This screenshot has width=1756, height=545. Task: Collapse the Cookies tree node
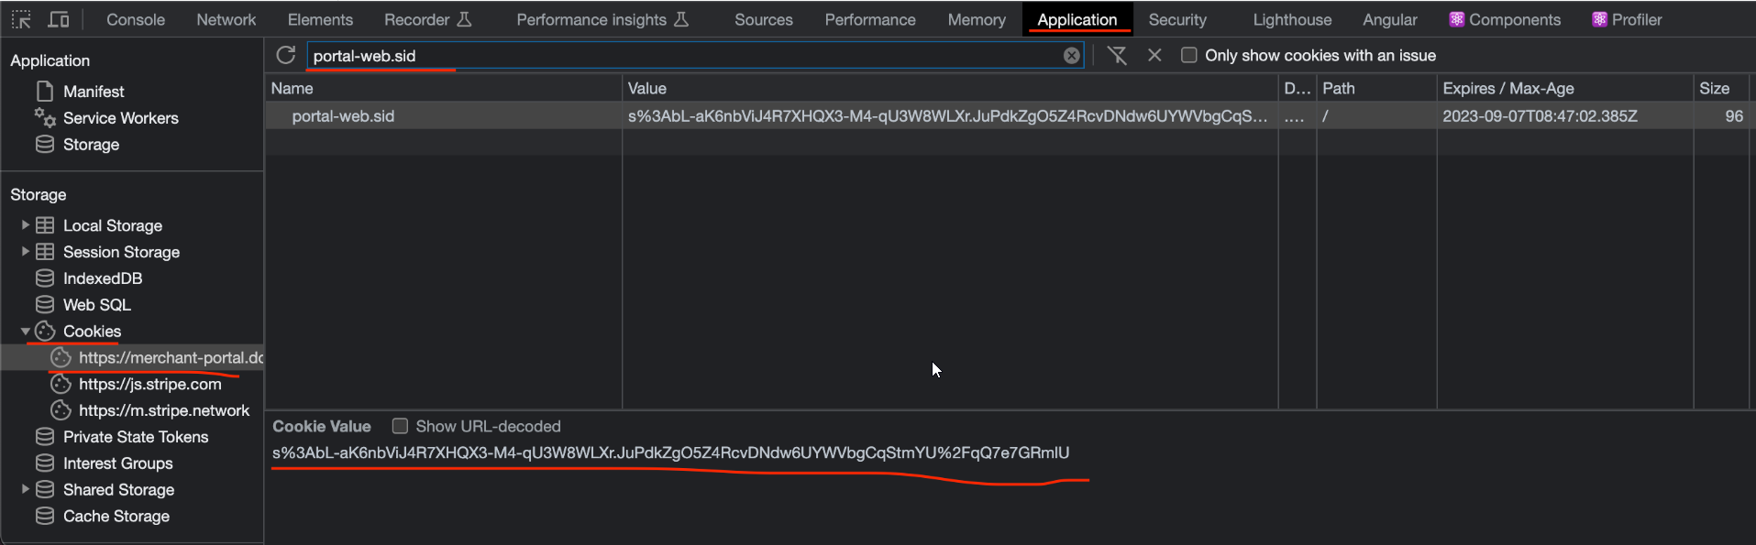pyautogui.click(x=26, y=332)
